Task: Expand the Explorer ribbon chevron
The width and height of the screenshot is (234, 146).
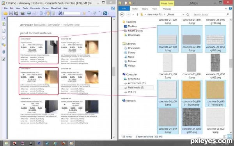Action: click(x=226, y=9)
